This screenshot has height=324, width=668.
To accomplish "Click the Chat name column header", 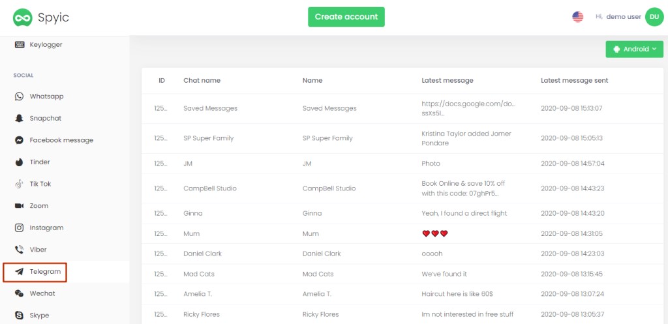I will click(202, 80).
